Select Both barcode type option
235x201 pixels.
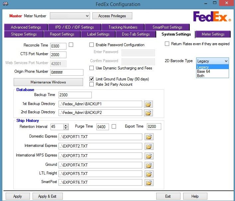click(212, 76)
